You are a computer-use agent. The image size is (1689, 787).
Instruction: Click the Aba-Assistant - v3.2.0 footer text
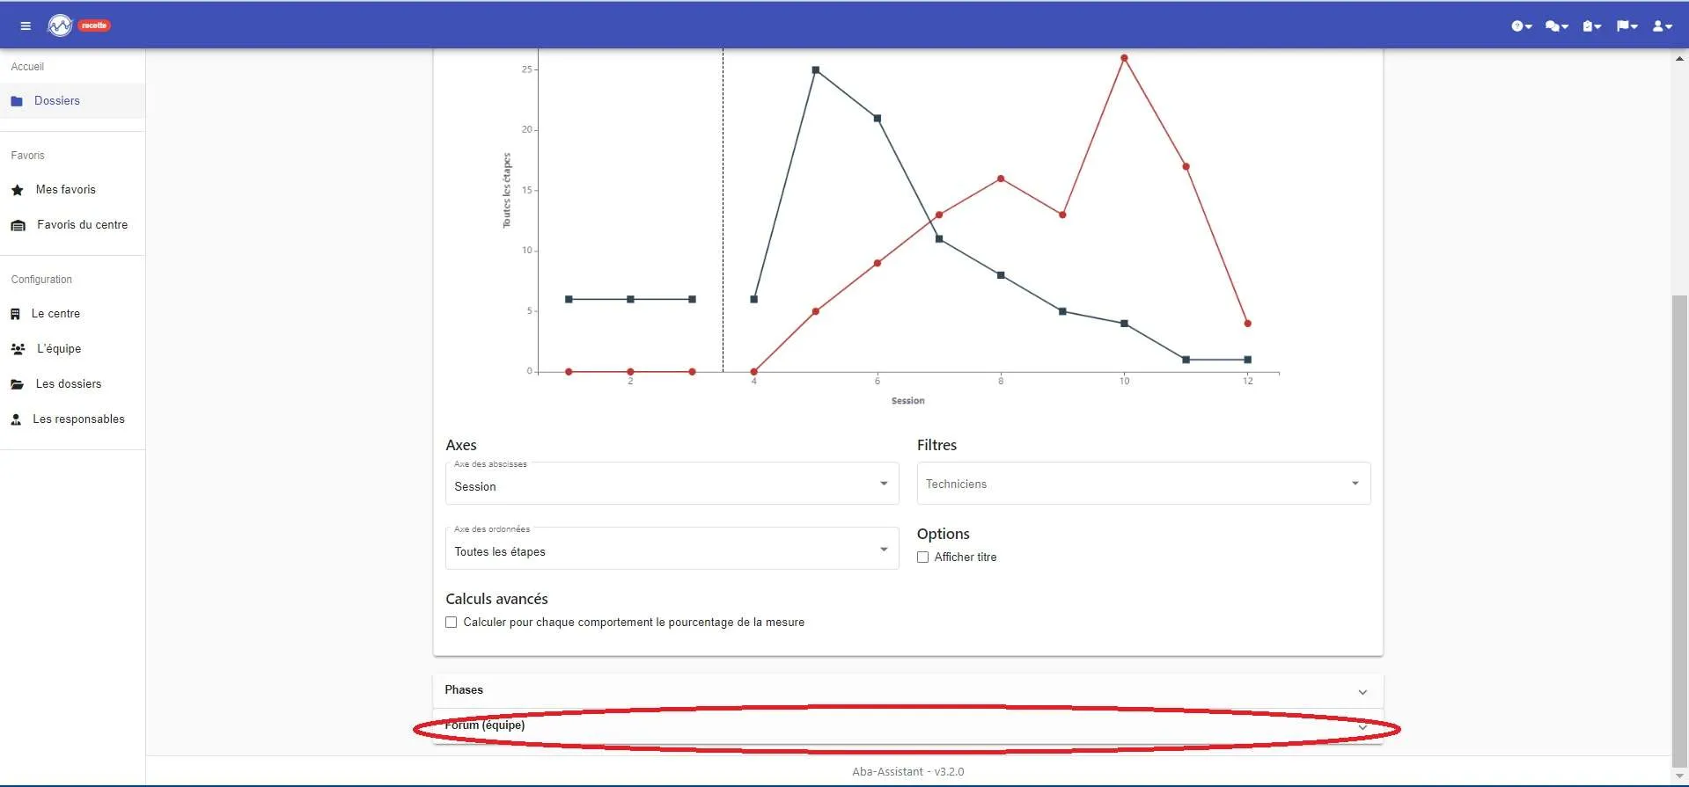907,772
